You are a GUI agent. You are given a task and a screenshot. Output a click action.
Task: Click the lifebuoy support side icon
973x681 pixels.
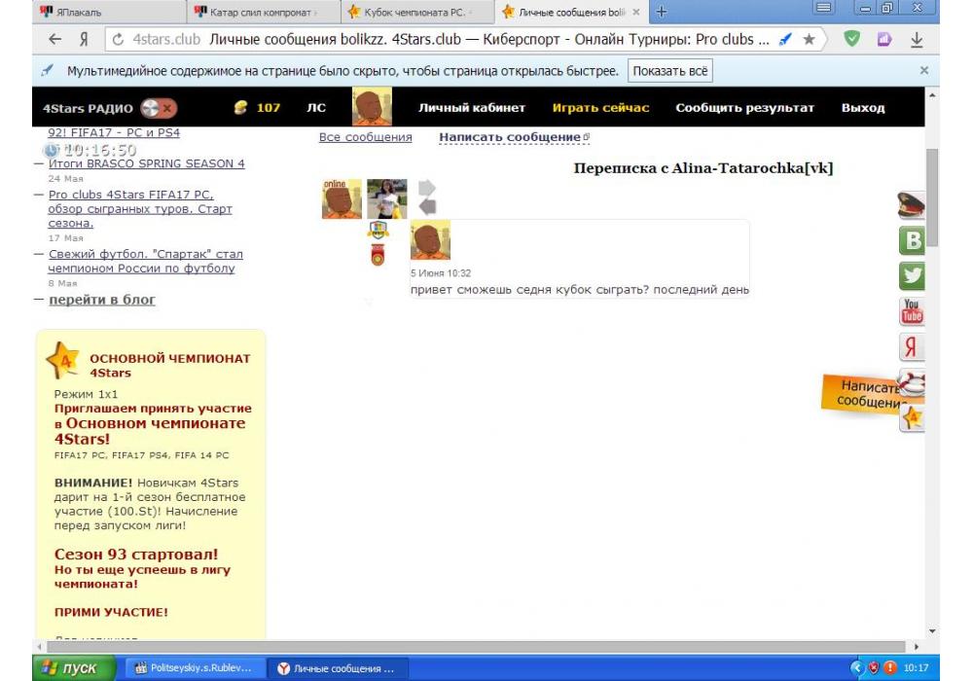coord(913,382)
